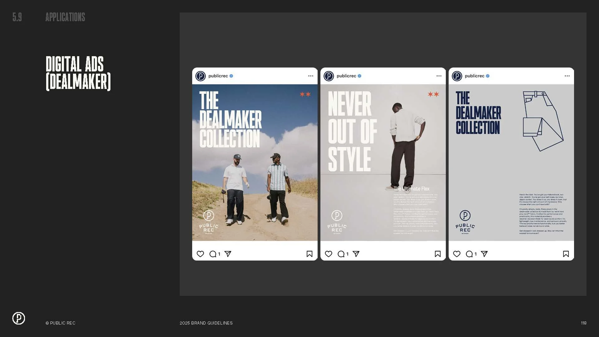The height and width of the screenshot is (337, 599).
Task: Share the golfers Dealmaker Collection post
Action: pos(228,254)
